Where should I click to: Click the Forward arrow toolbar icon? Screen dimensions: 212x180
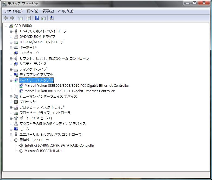coord(12,18)
